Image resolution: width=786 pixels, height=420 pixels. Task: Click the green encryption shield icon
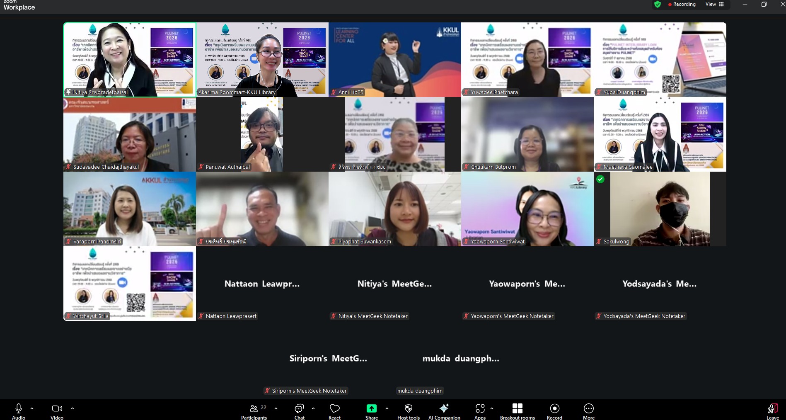[x=658, y=4]
